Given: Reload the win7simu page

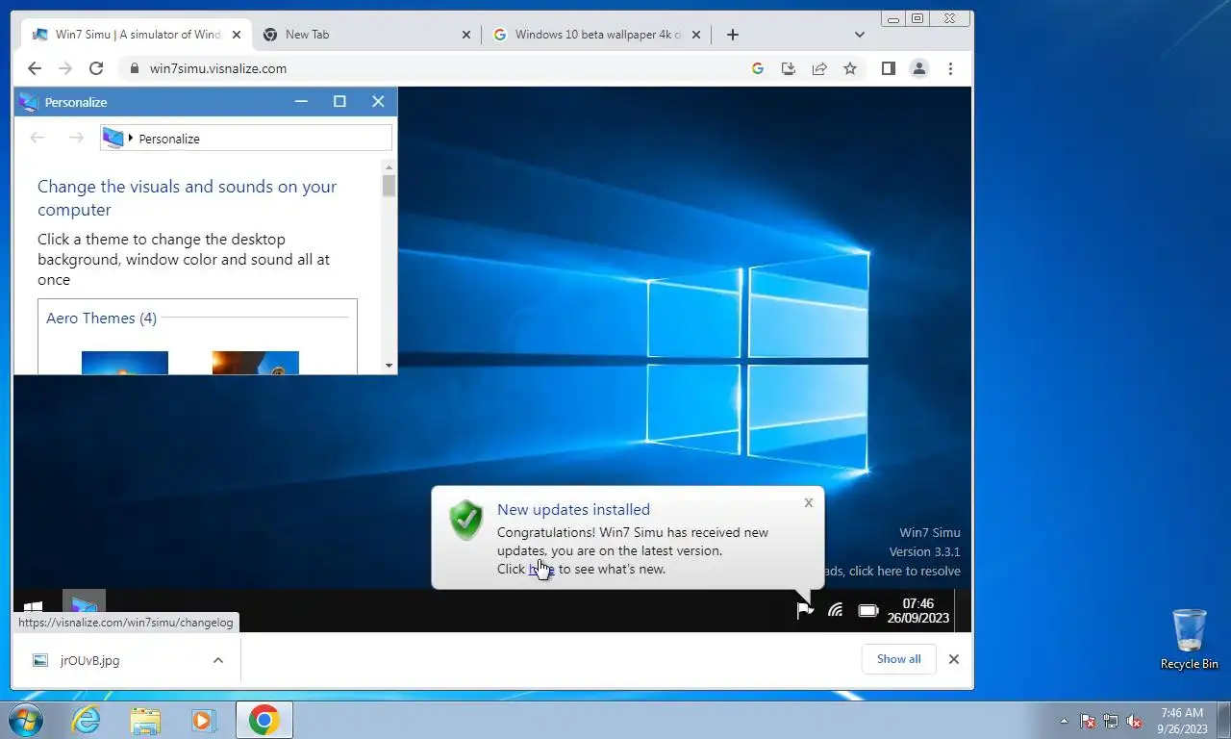Looking at the screenshot, I should click(96, 68).
